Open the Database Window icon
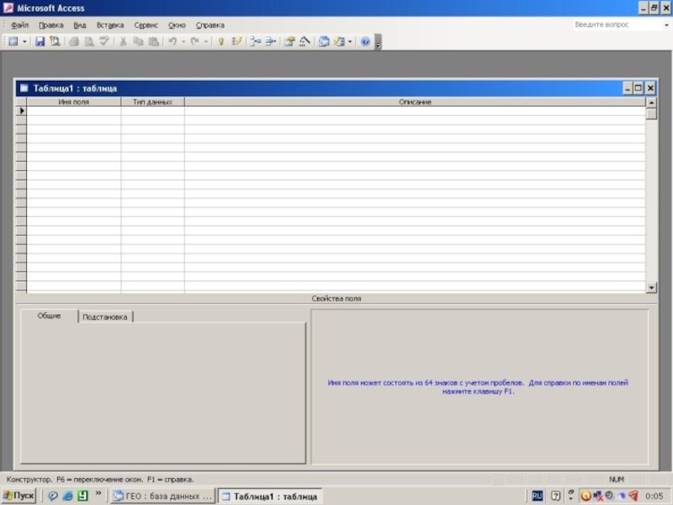The height and width of the screenshot is (505, 673). pyautogui.click(x=324, y=41)
